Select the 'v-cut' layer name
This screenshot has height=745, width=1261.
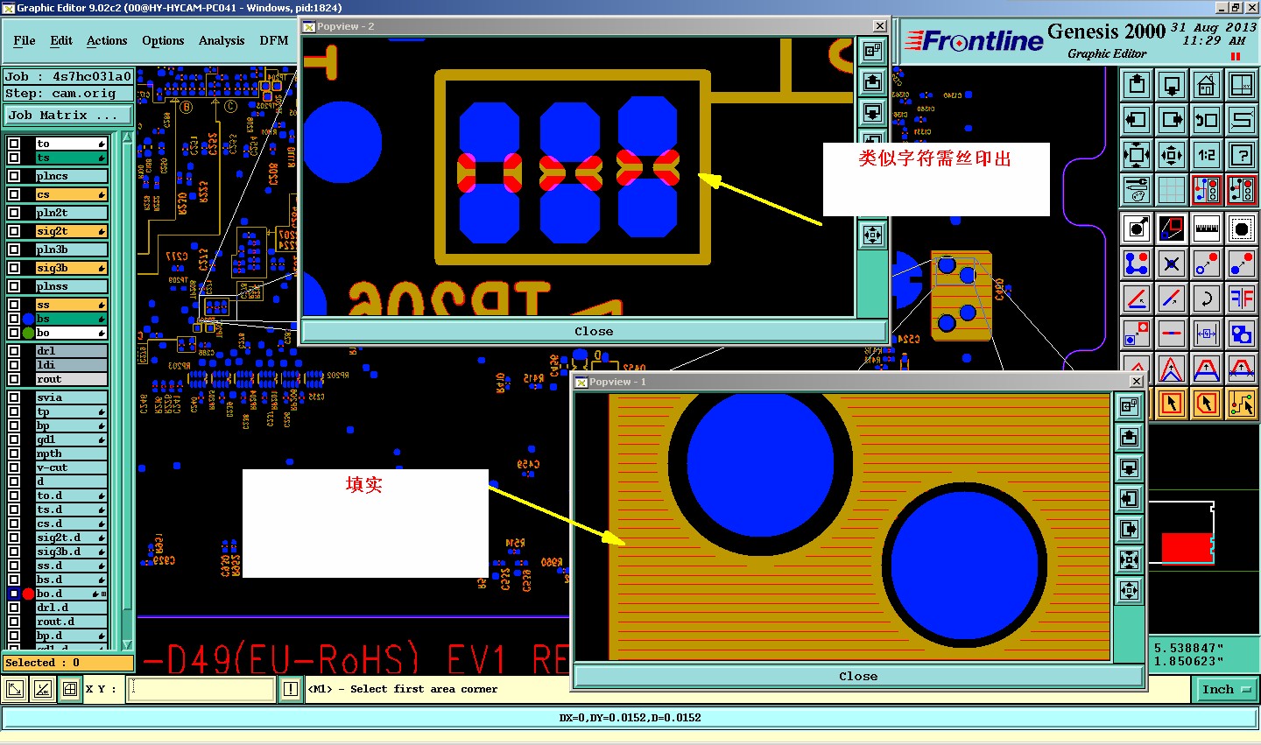coord(71,467)
